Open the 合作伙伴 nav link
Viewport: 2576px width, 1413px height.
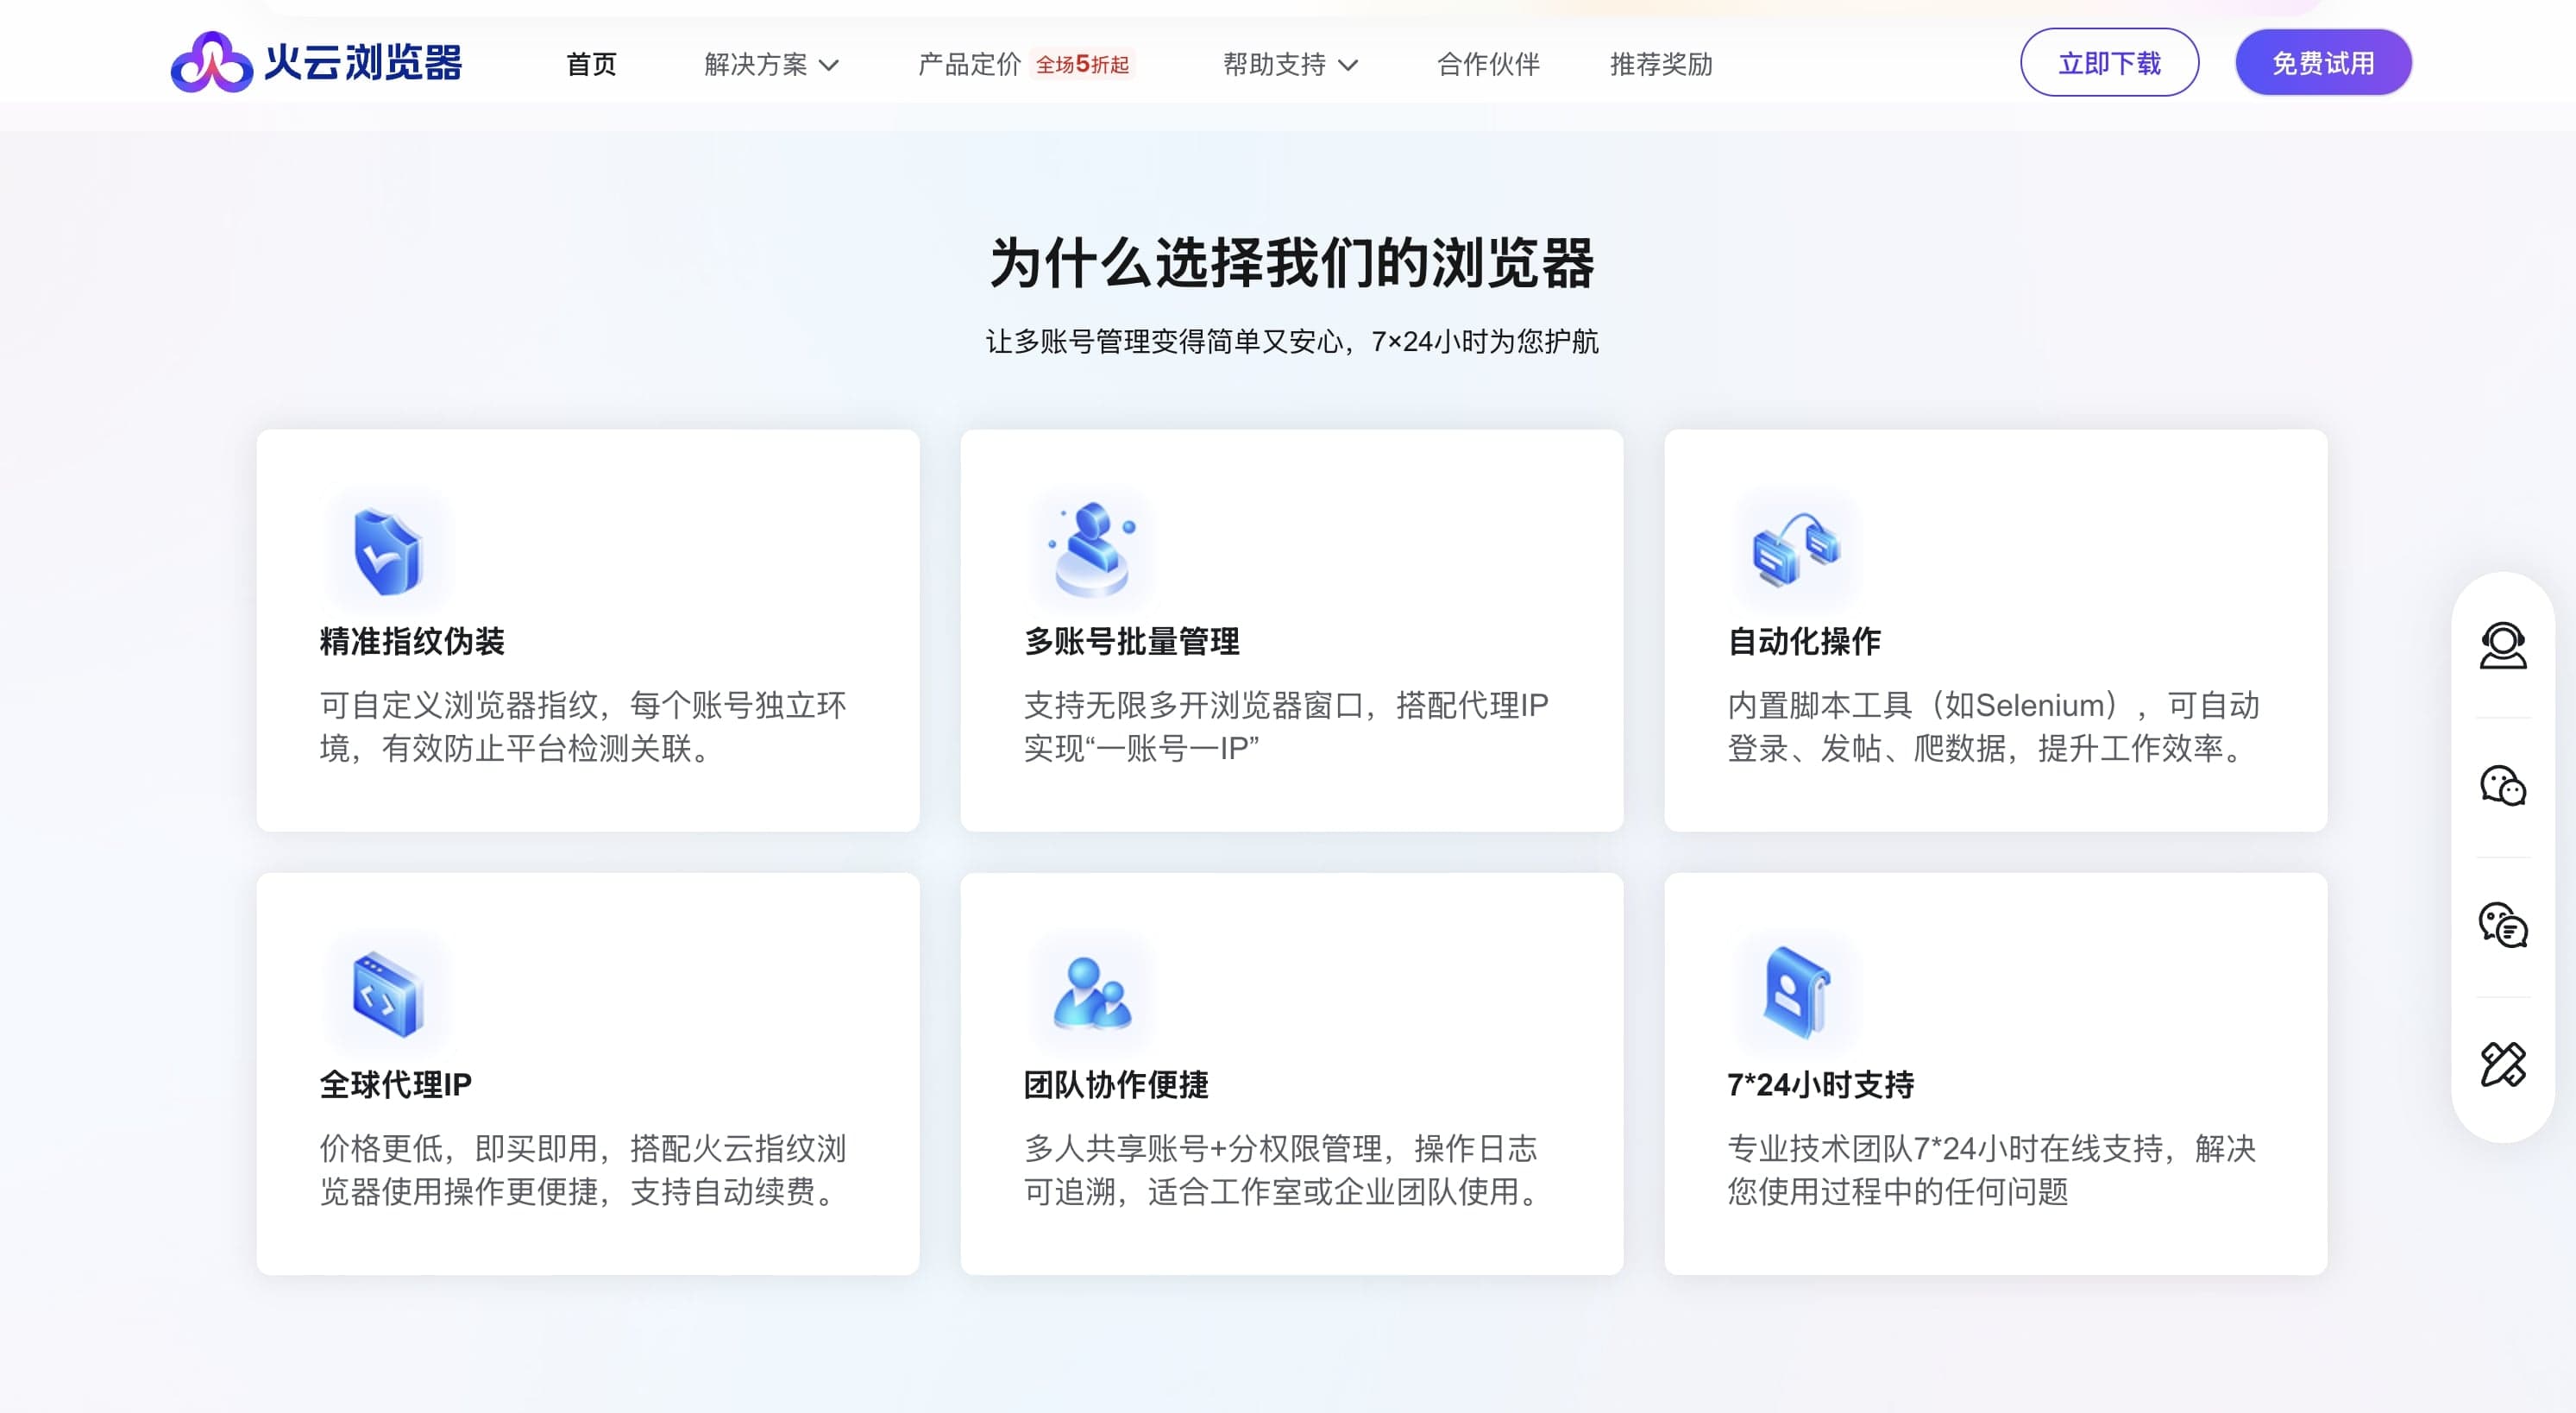point(1488,65)
